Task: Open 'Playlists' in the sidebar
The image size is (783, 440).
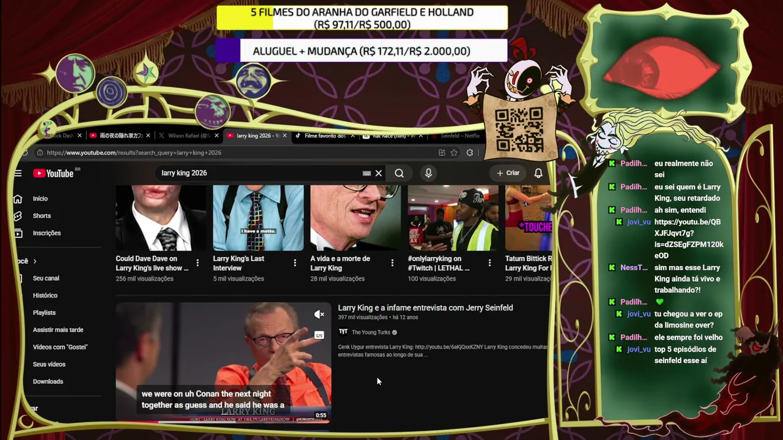Action: click(44, 312)
